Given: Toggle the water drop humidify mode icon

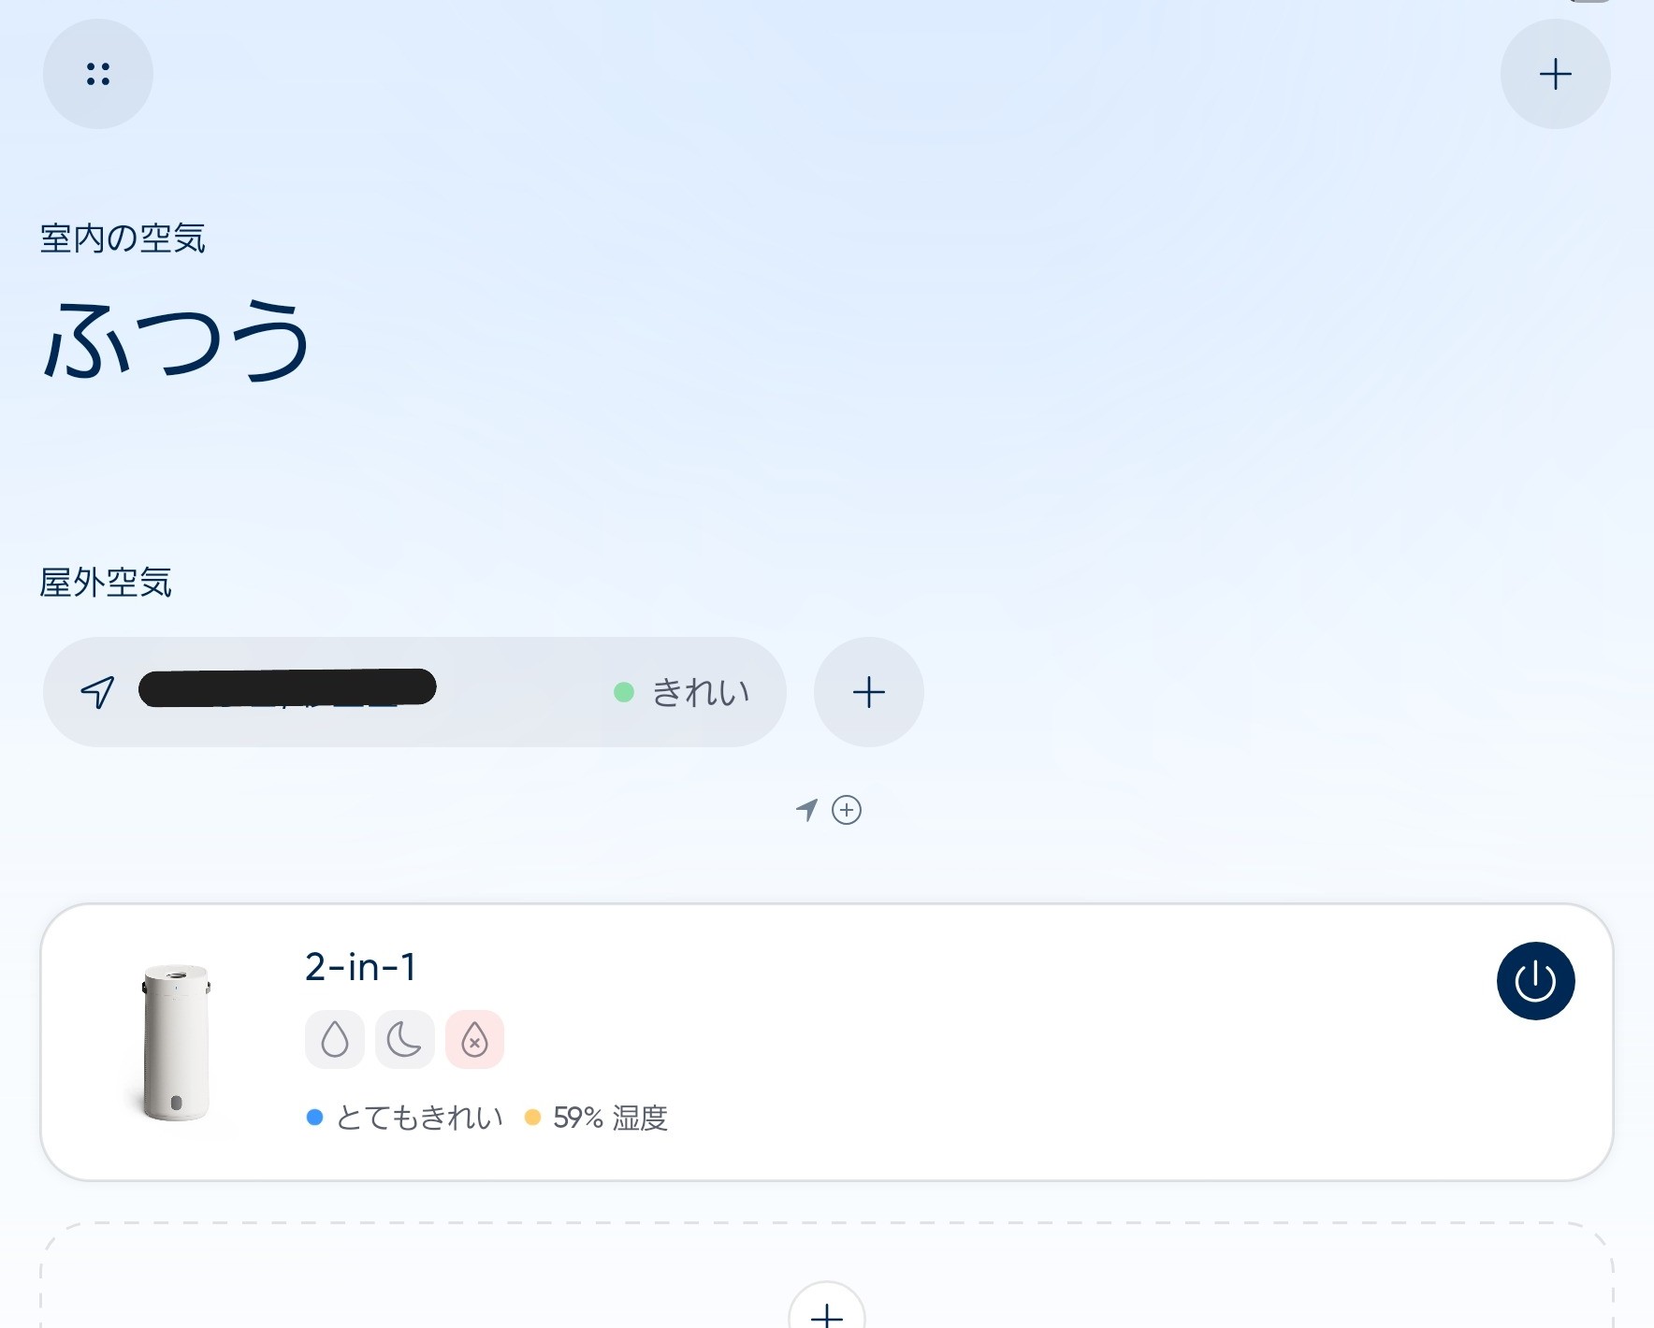Looking at the screenshot, I should (335, 1039).
